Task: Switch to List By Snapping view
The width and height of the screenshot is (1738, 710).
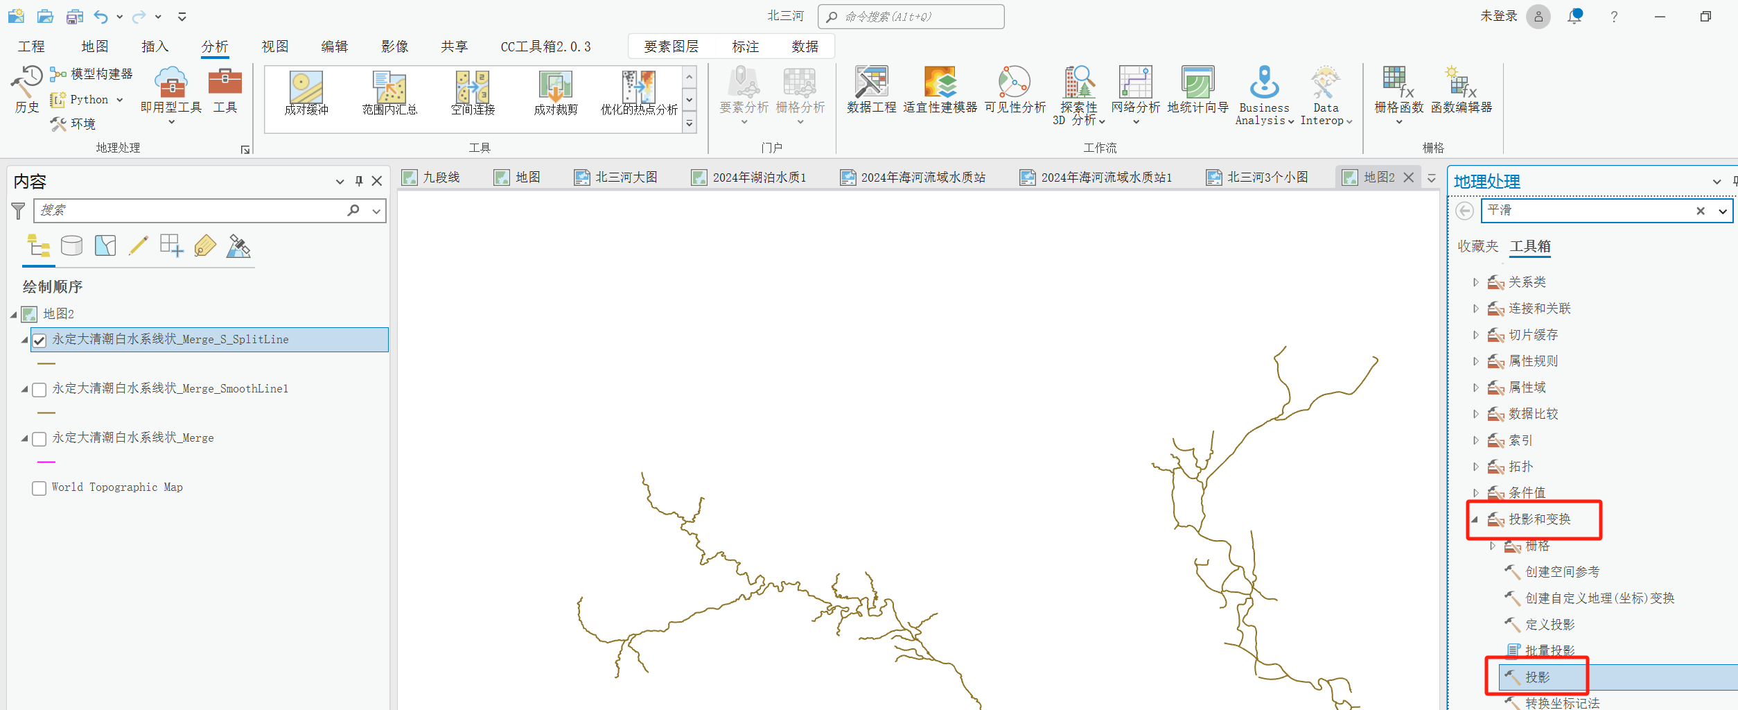Action: point(171,245)
